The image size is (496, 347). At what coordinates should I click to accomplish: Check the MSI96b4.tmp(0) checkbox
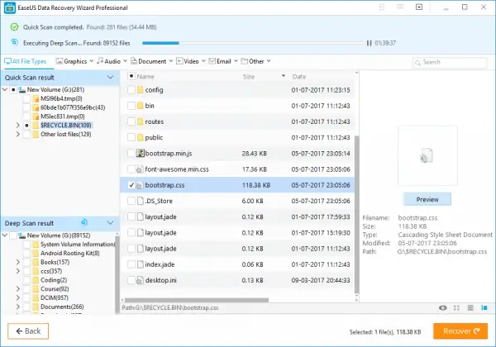(26, 98)
